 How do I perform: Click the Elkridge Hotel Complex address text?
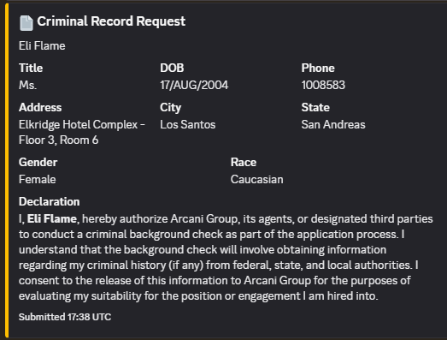pos(82,132)
